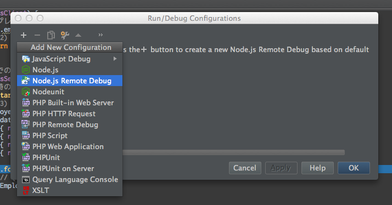This screenshot has height=205, width=392.
Task: Click the Apply button
Action: click(x=281, y=168)
